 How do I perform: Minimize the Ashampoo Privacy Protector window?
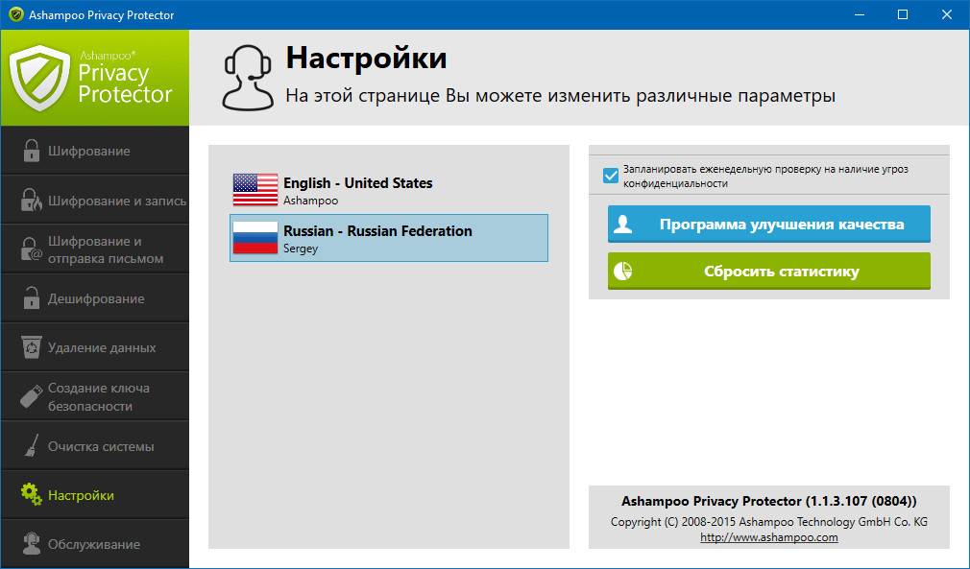coord(860,14)
